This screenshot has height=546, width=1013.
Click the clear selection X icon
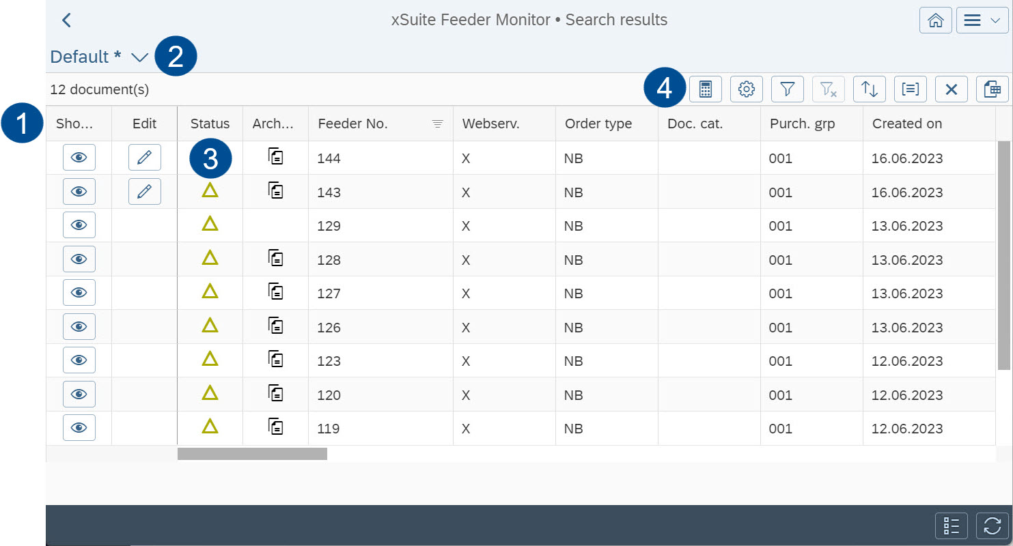coord(951,89)
